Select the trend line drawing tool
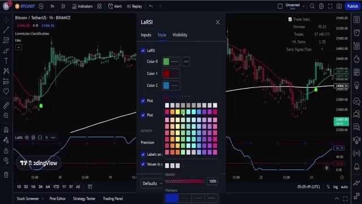Image resolution: width=362 pixels, height=204 pixels. click(6, 30)
